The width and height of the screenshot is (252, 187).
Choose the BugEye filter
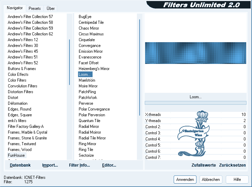[x=85, y=17]
